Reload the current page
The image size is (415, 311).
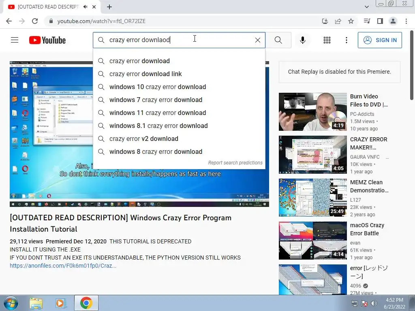pyautogui.click(x=35, y=21)
